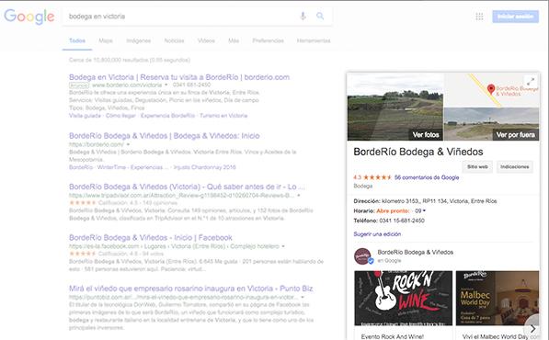Switch to the Noticias tab
Screen dimensions: 549x340
click(x=174, y=40)
